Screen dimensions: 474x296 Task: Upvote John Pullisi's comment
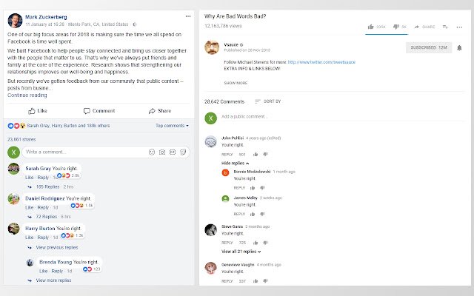click(x=256, y=155)
